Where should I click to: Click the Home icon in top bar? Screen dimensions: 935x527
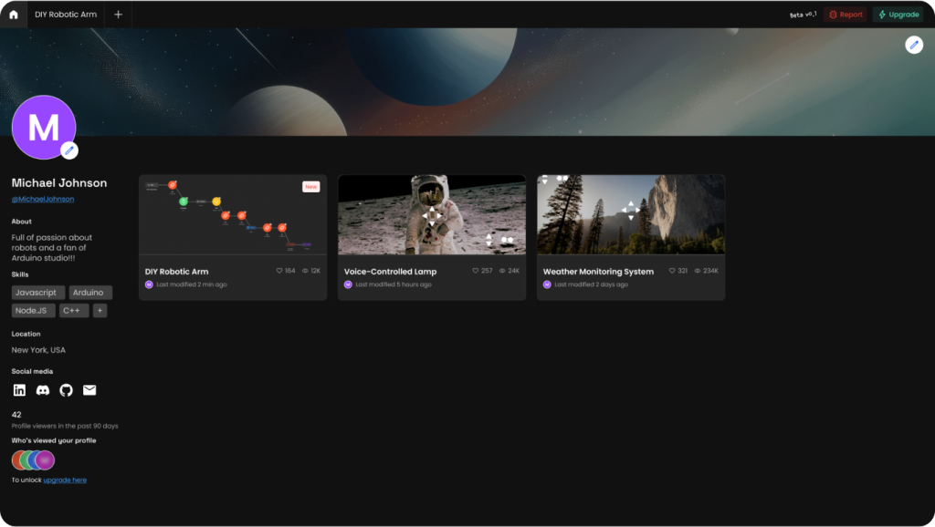coord(13,15)
